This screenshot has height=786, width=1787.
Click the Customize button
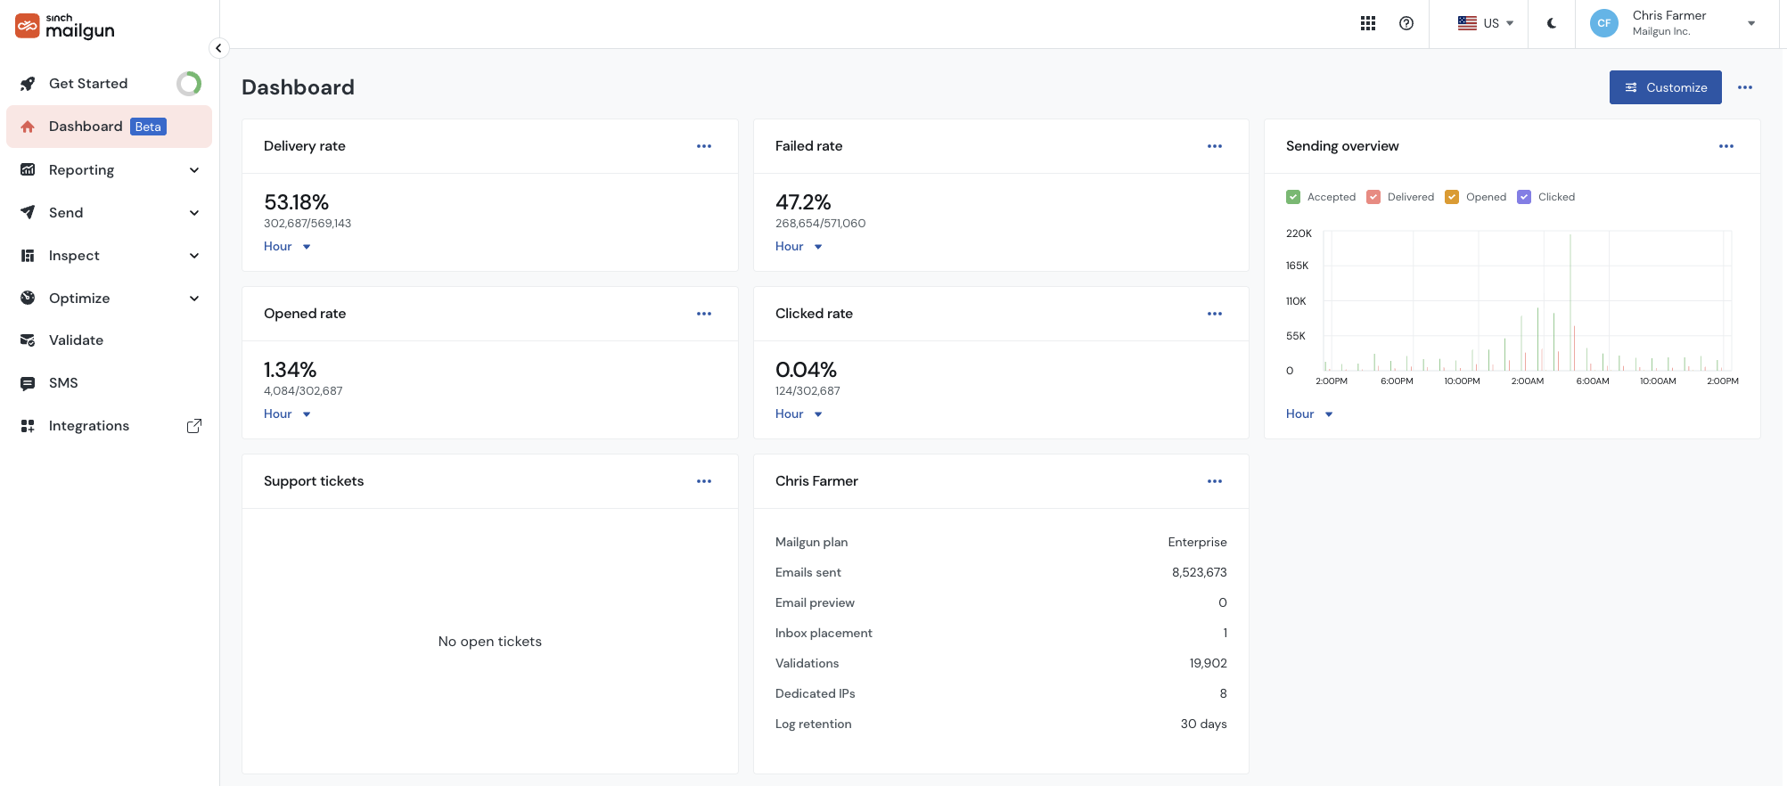pyautogui.click(x=1665, y=87)
